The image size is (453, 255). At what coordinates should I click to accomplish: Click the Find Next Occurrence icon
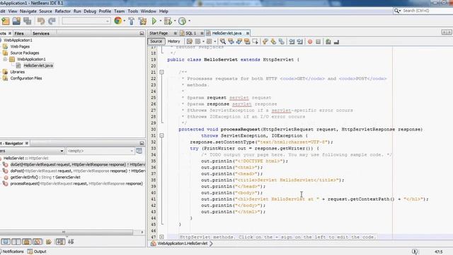[x=239, y=42]
